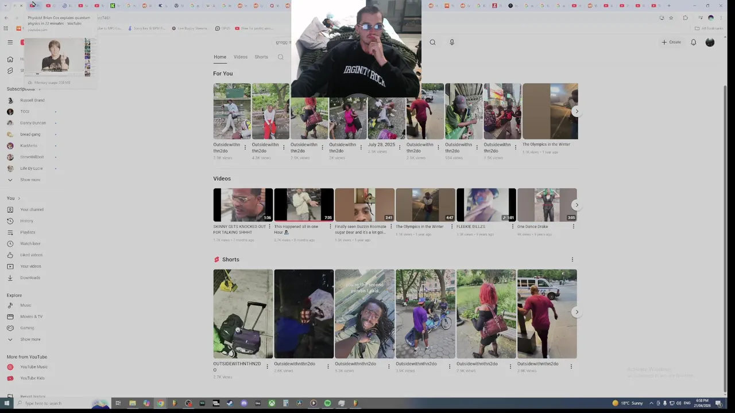Viewport: 735px width, 413px height.
Task: Open Watch later in sidebar
Action: 32,243
